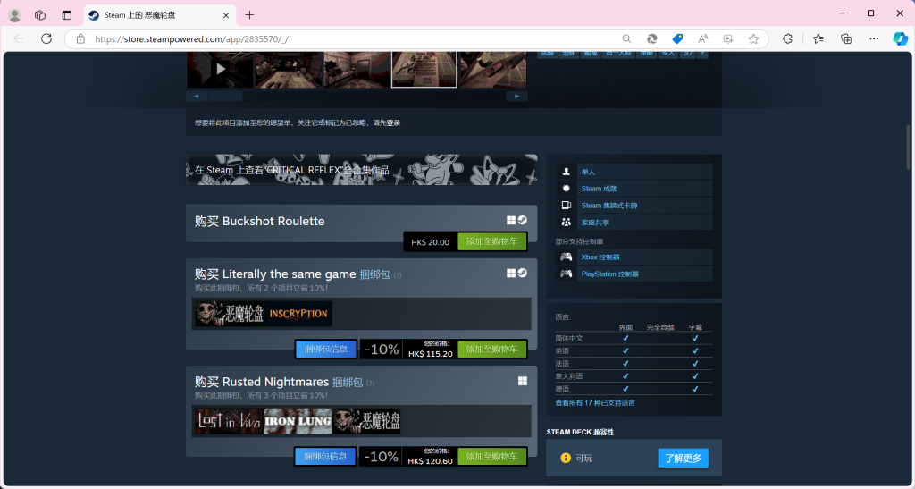
Task: Open the Workspaces icon
Action: (40, 15)
